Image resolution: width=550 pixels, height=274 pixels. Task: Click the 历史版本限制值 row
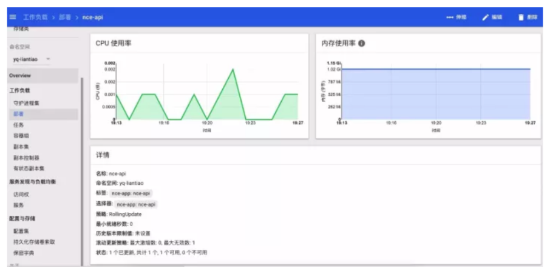pyautogui.click(x=123, y=233)
